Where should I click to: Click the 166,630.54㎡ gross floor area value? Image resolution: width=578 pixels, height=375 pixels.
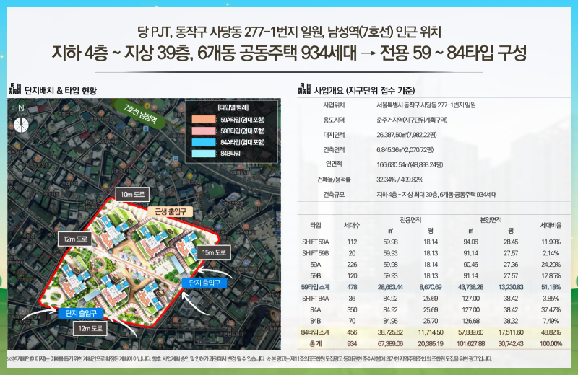tap(410, 165)
